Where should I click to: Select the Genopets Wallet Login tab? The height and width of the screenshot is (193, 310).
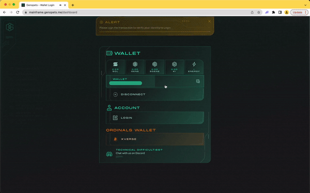point(44,5)
